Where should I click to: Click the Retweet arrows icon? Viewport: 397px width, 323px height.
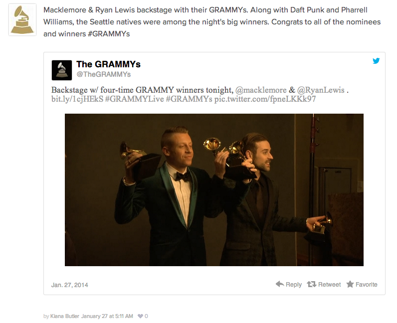click(x=312, y=284)
